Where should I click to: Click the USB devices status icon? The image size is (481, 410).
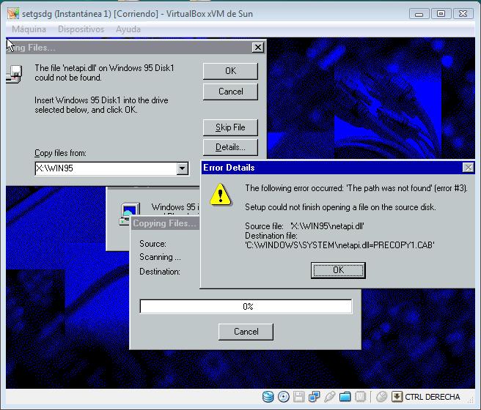(x=329, y=397)
